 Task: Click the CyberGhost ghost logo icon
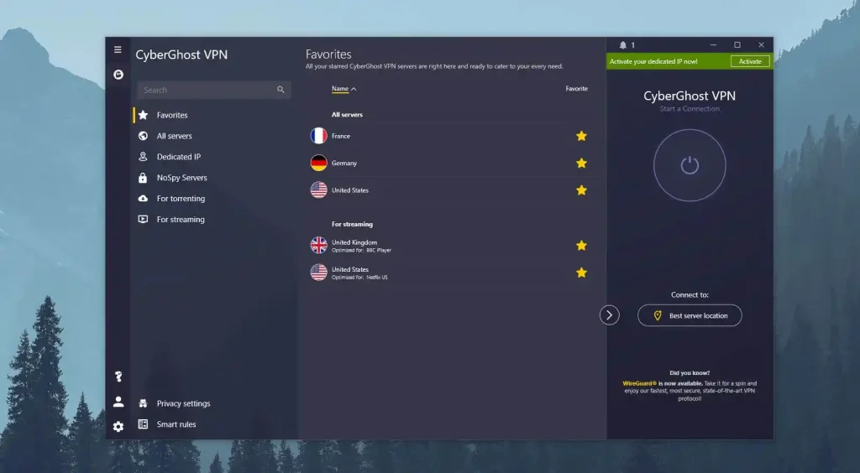click(118, 75)
